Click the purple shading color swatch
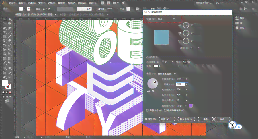 click(x=191, y=106)
